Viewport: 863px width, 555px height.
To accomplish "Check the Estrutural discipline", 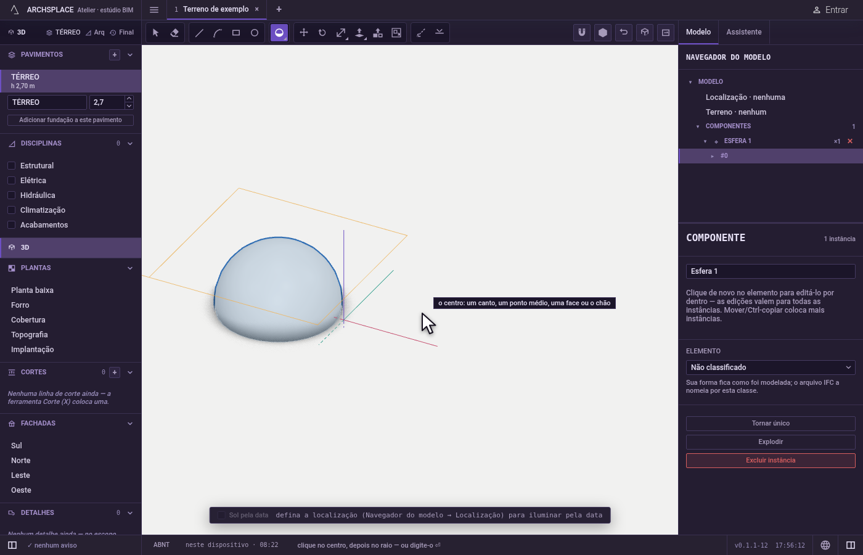I will click(x=11, y=166).
